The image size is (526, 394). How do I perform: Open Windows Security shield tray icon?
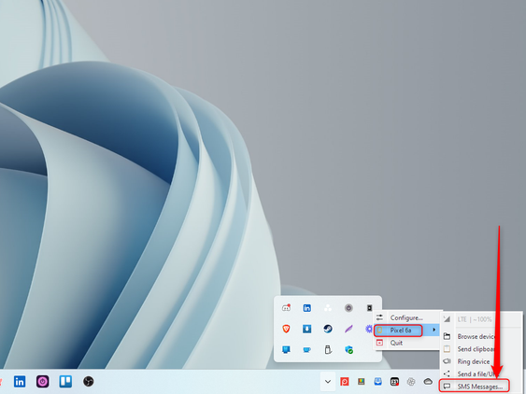(348, 350)
